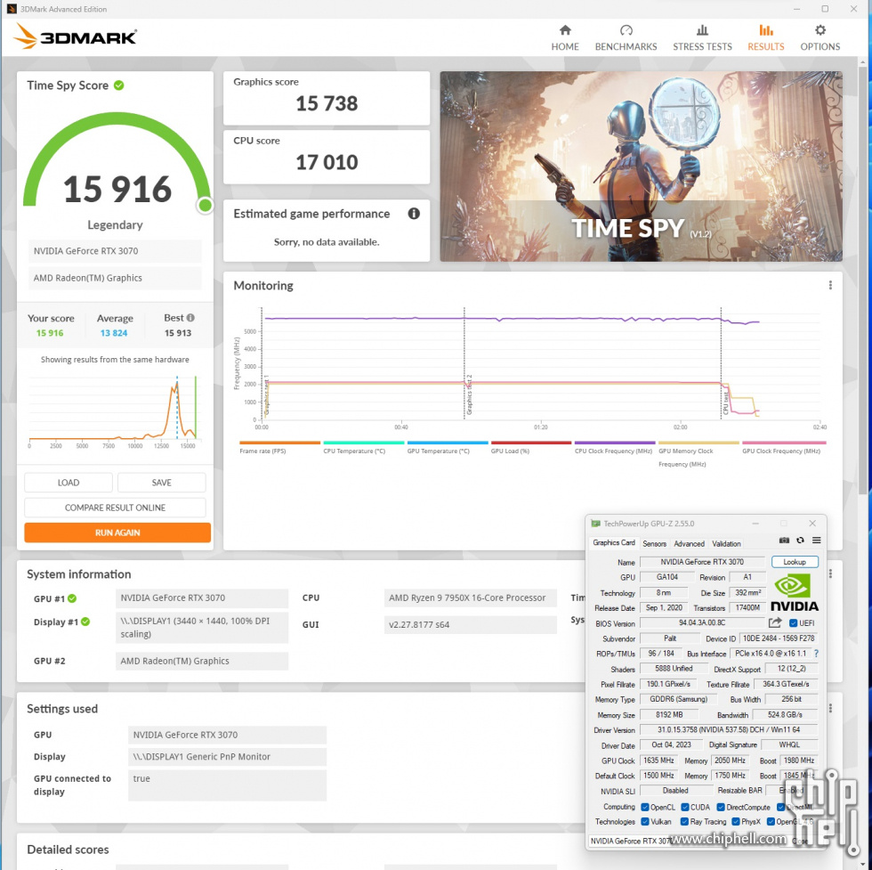This screenshot has height=870, width=872.
Task: Click the CPU score value 17 010
Action: 327,163
